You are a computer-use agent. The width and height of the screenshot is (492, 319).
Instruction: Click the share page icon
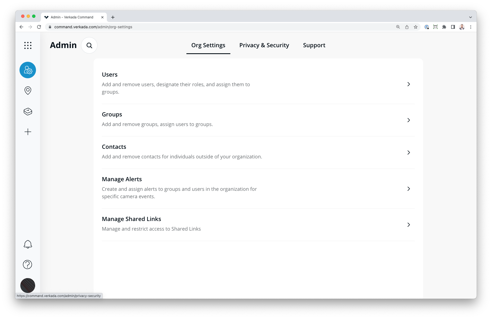click(407, 27)
